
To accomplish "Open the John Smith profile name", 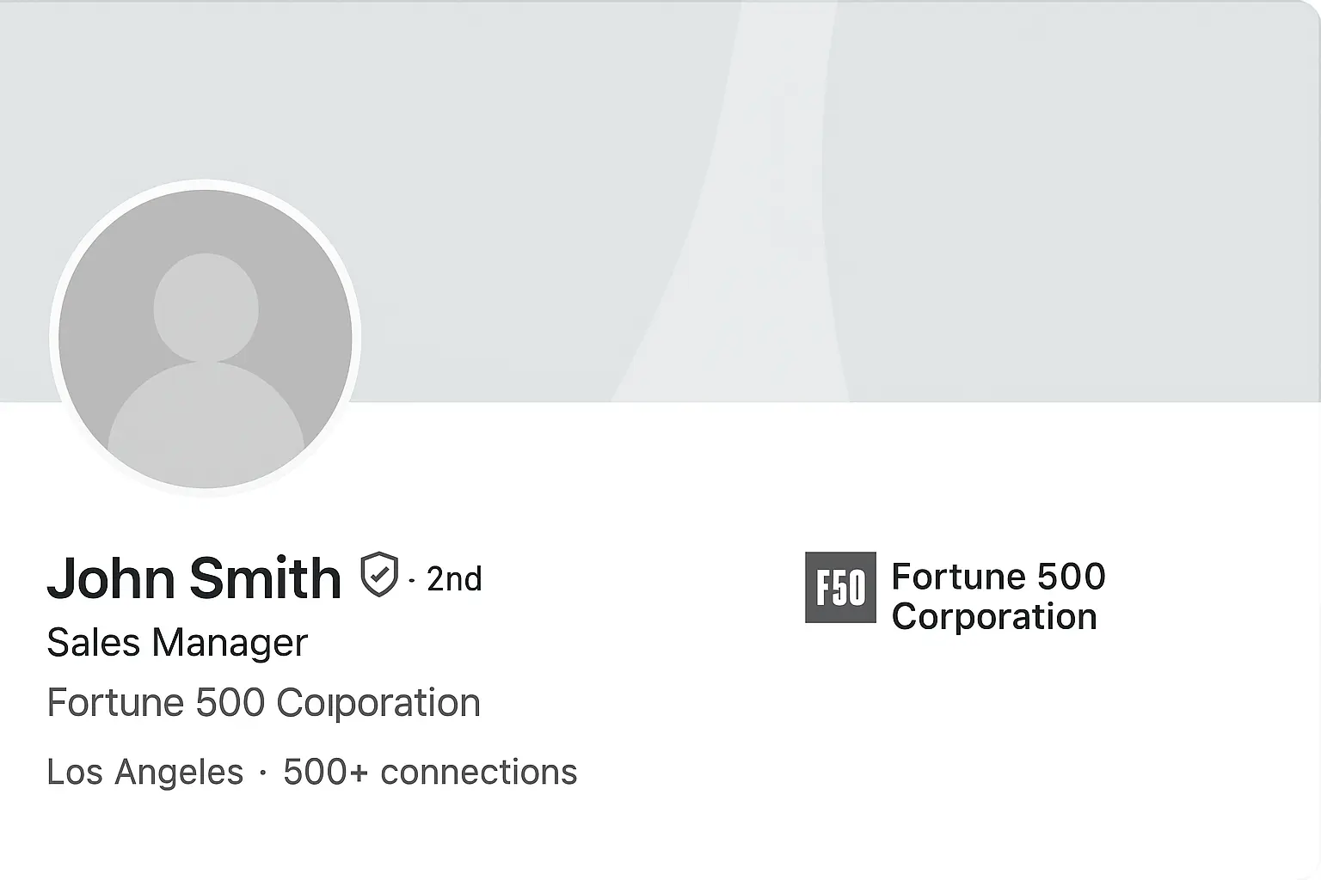I will [x=194, y=577].
